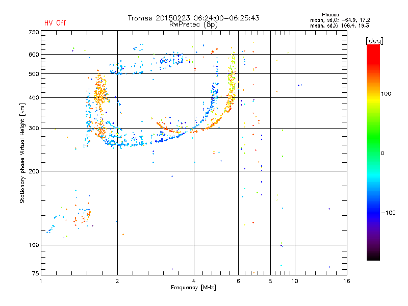Click the y-axis tick label '100'
Viewport: 408px width, 306px height.
pyautogui.click(x=34, y=245)
